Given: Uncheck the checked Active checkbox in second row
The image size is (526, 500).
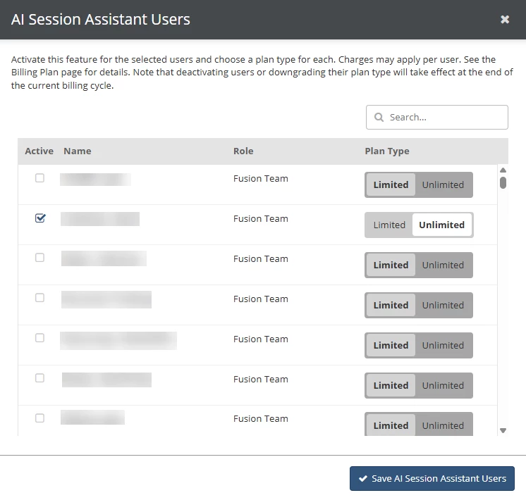Looking at the screenshot, I should 39,218.
